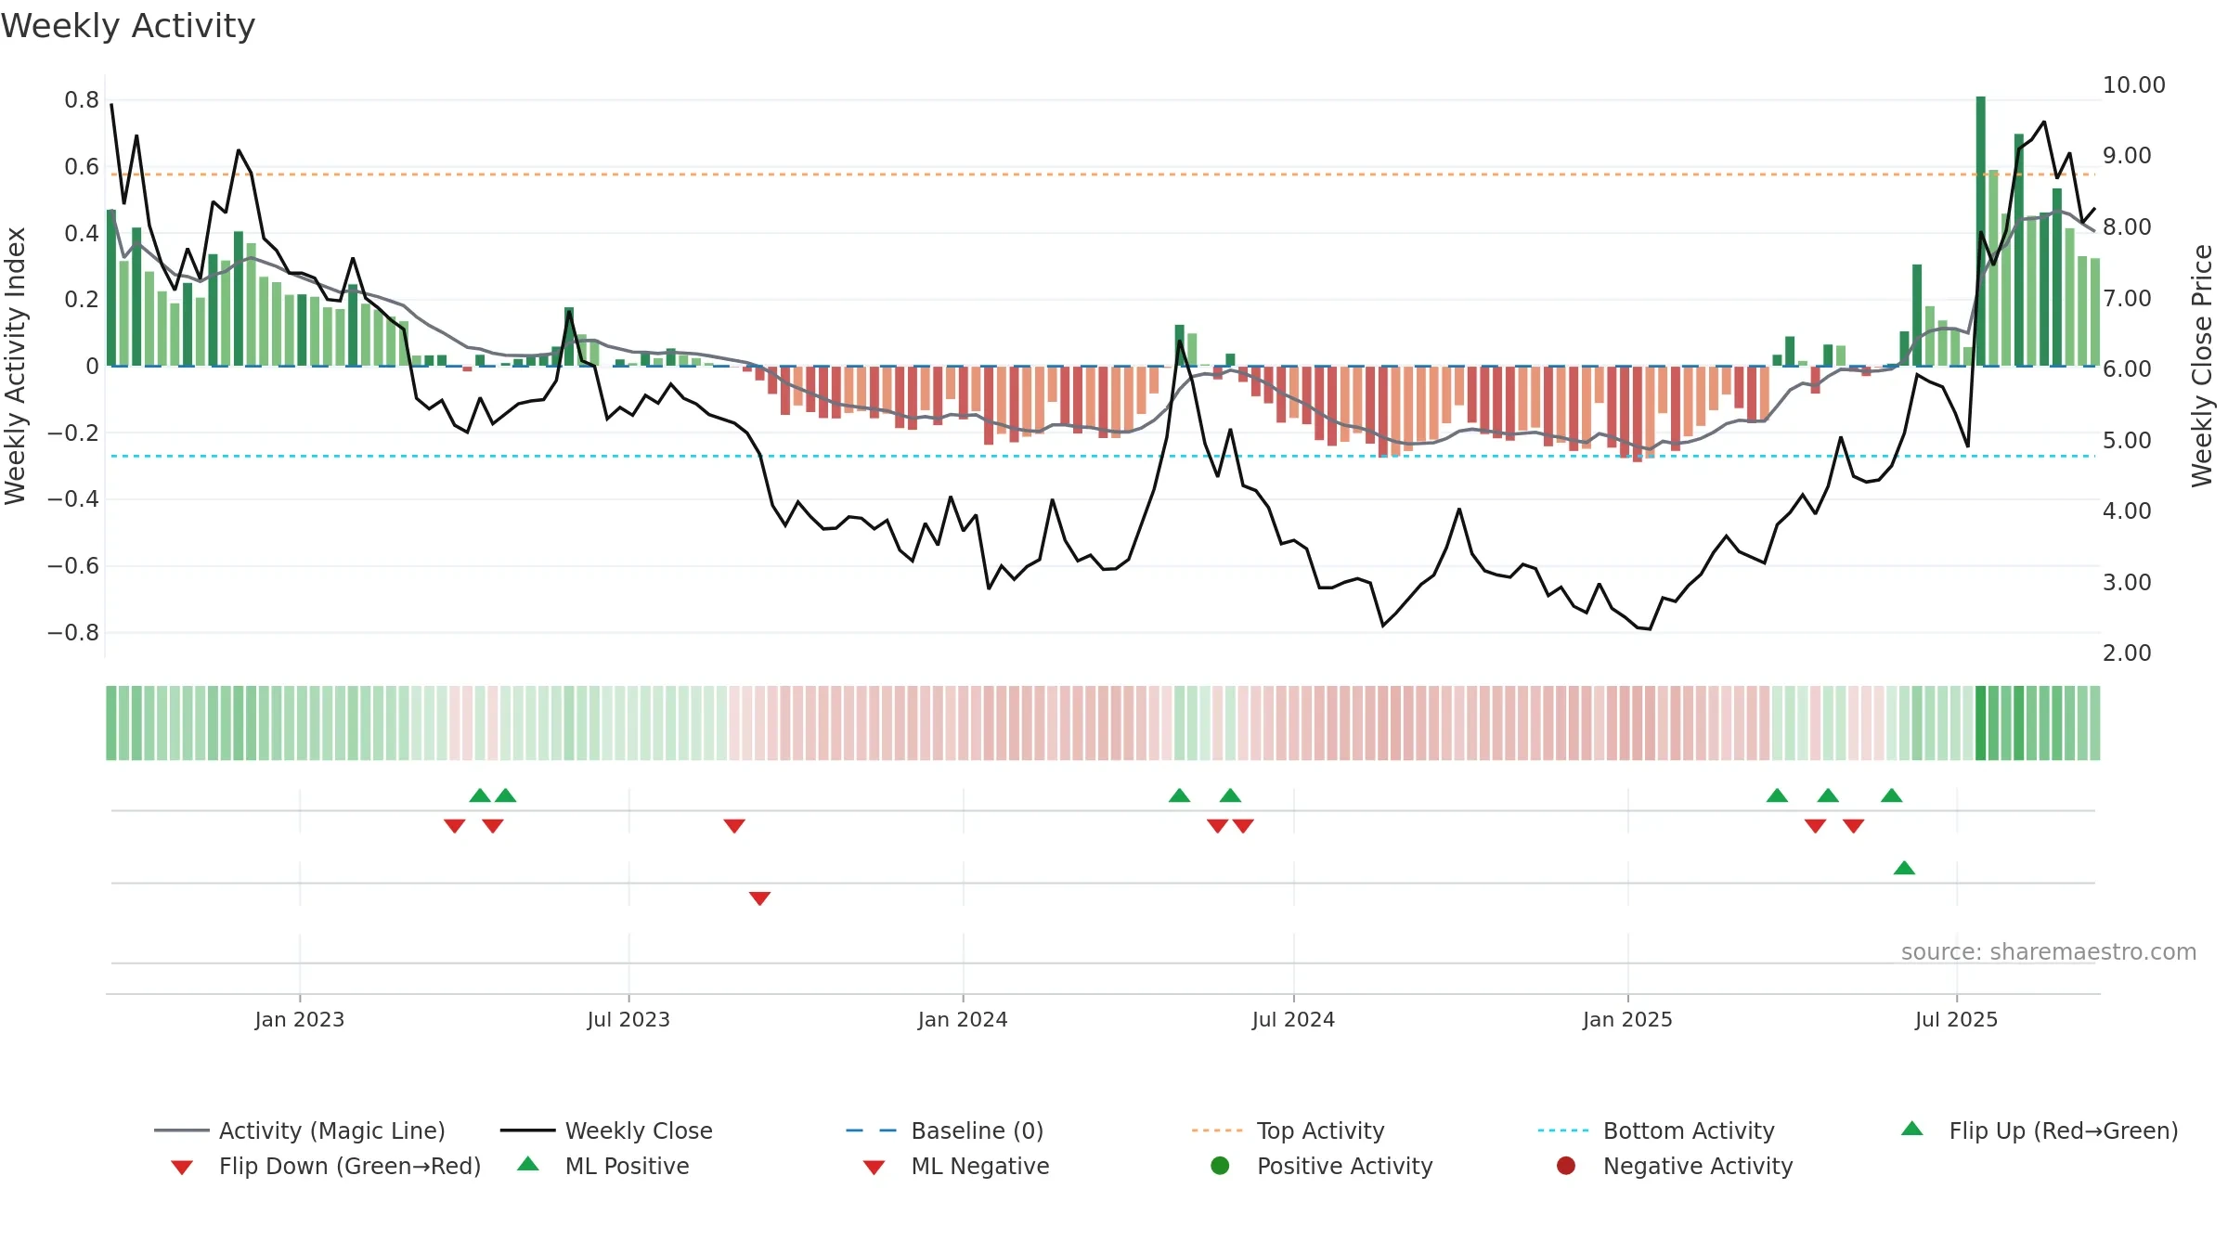Toggle Activity (Magic Line) legend entry

pyautogui.click(x=300, y=1130)
